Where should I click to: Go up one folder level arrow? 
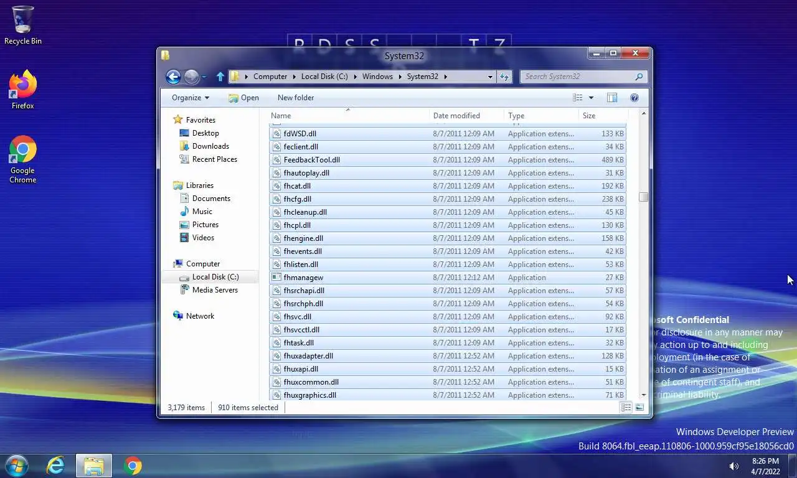coord(220,77)
